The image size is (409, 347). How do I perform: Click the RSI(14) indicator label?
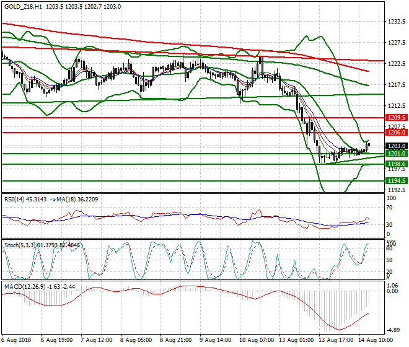click(16, 199)
